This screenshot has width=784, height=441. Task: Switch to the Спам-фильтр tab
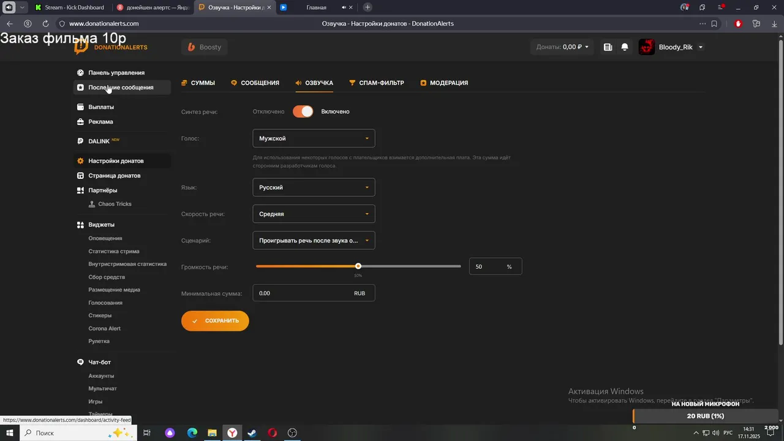point(377,83)
